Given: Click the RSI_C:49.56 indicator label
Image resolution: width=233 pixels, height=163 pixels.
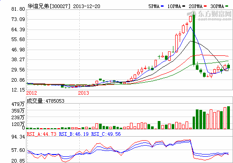Looking at the screenshot, I should tap(106, 134).
